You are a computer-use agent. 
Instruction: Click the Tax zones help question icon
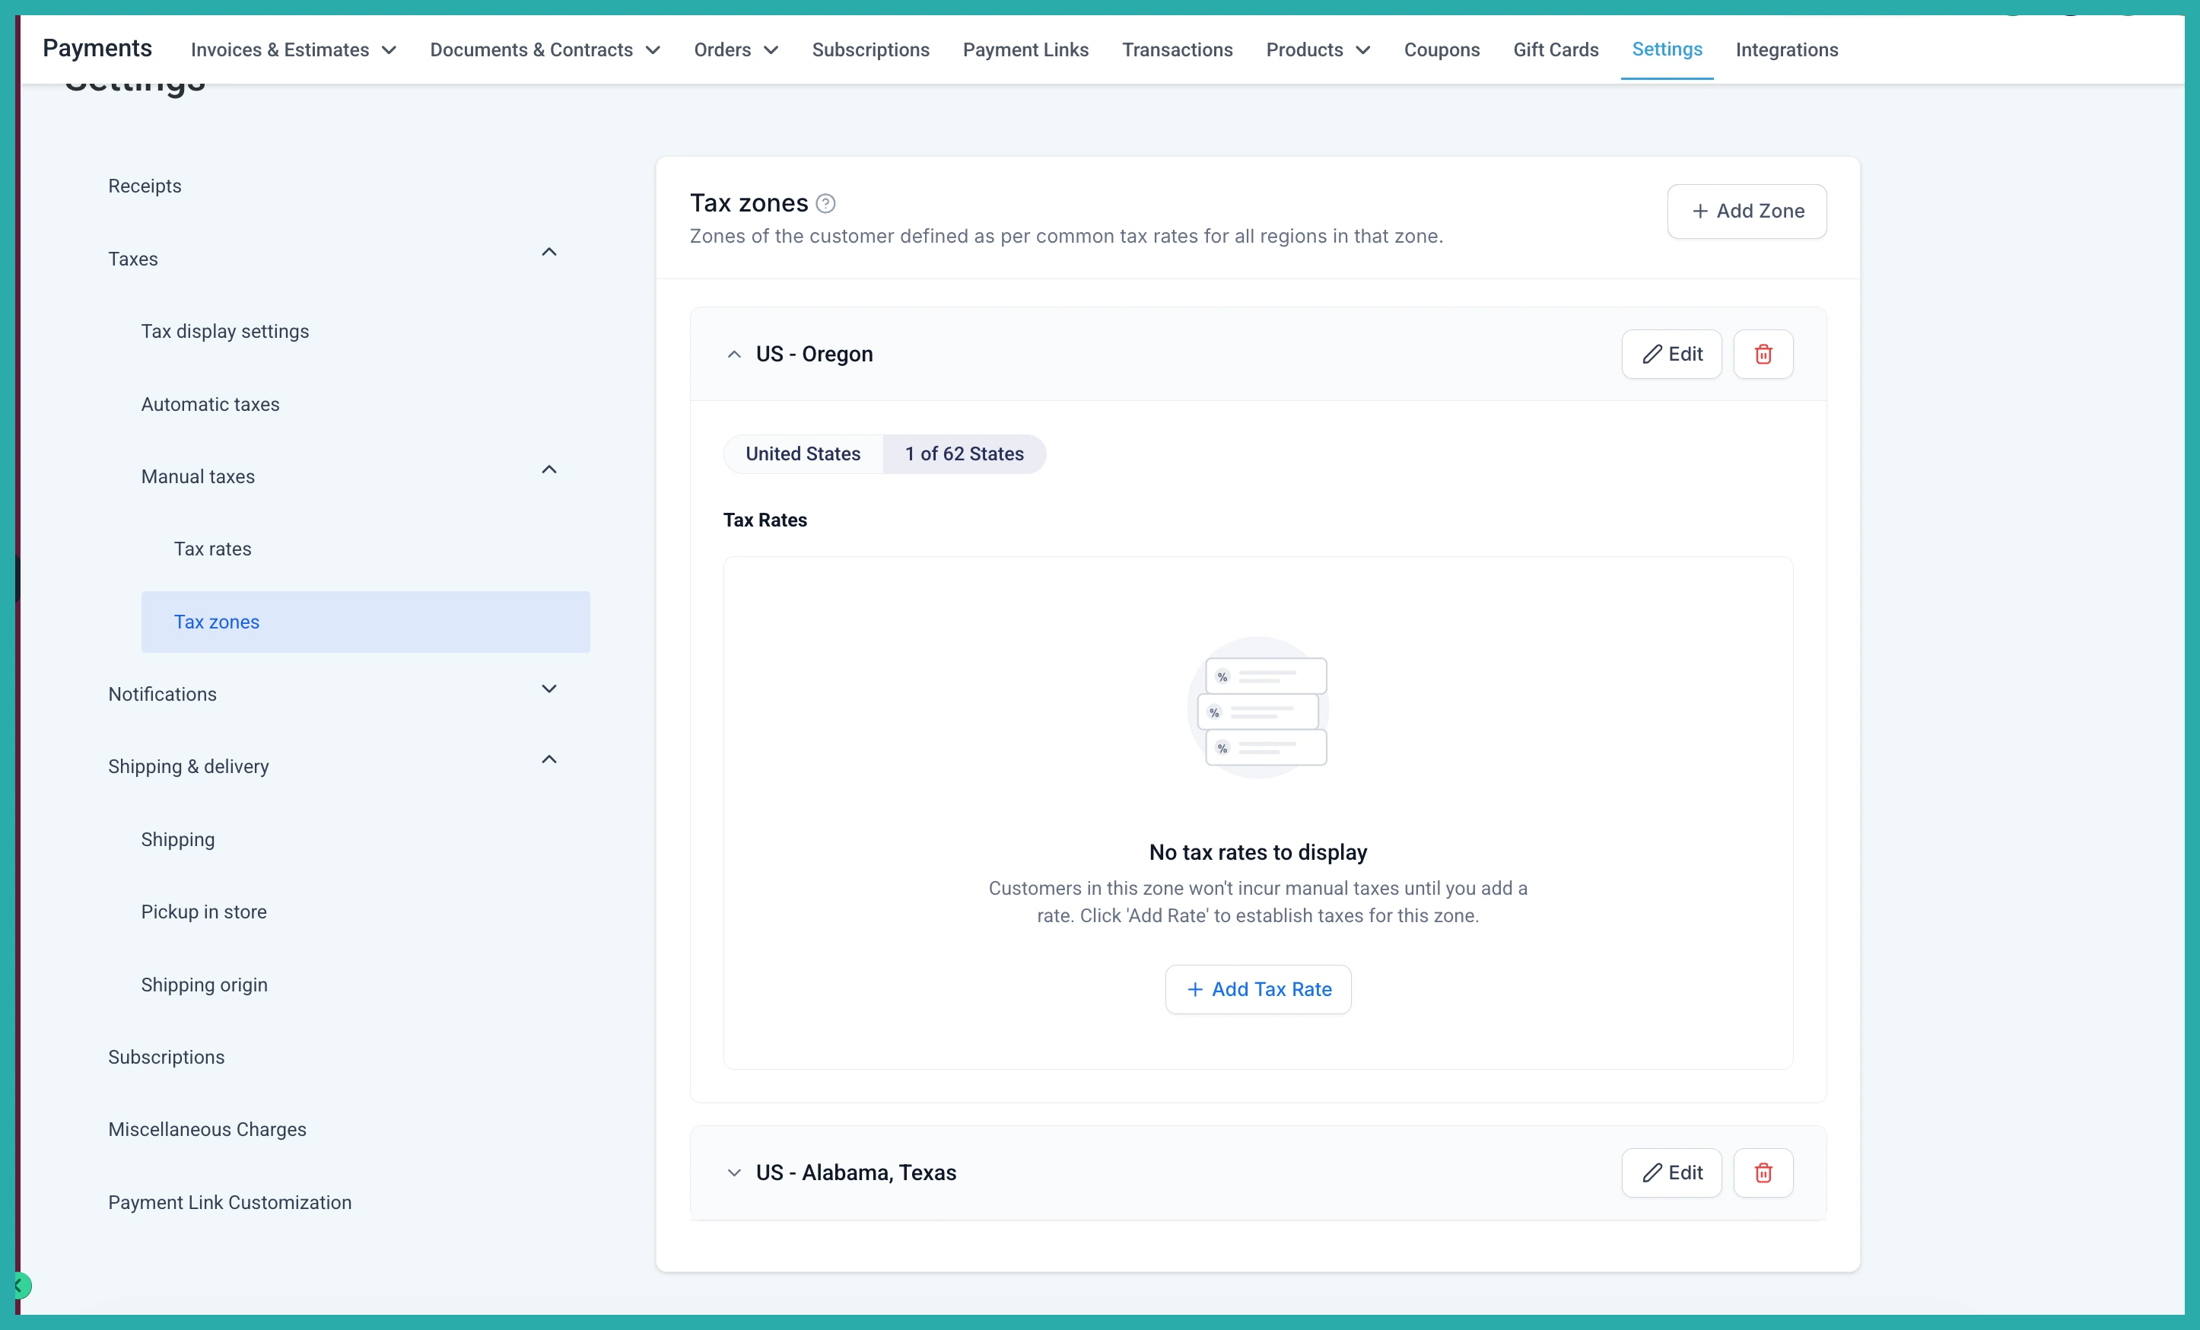point(826,204)
